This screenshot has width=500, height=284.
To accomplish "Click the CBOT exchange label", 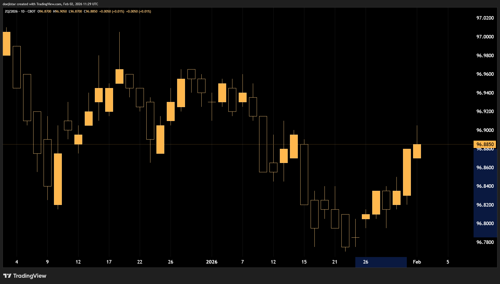I will [x=32, y=11].
